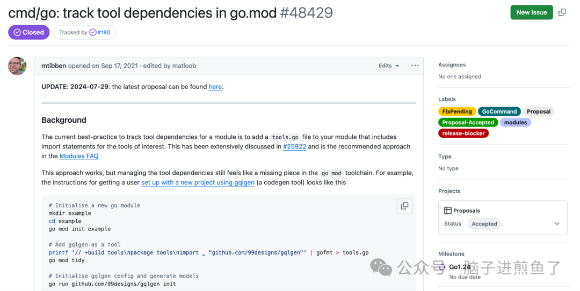Click the release-blocker label

[463, 133]
